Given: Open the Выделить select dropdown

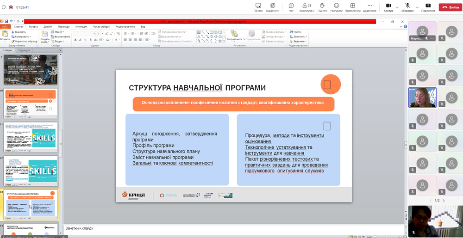Looking at the screenshot, I should [298, 41].
